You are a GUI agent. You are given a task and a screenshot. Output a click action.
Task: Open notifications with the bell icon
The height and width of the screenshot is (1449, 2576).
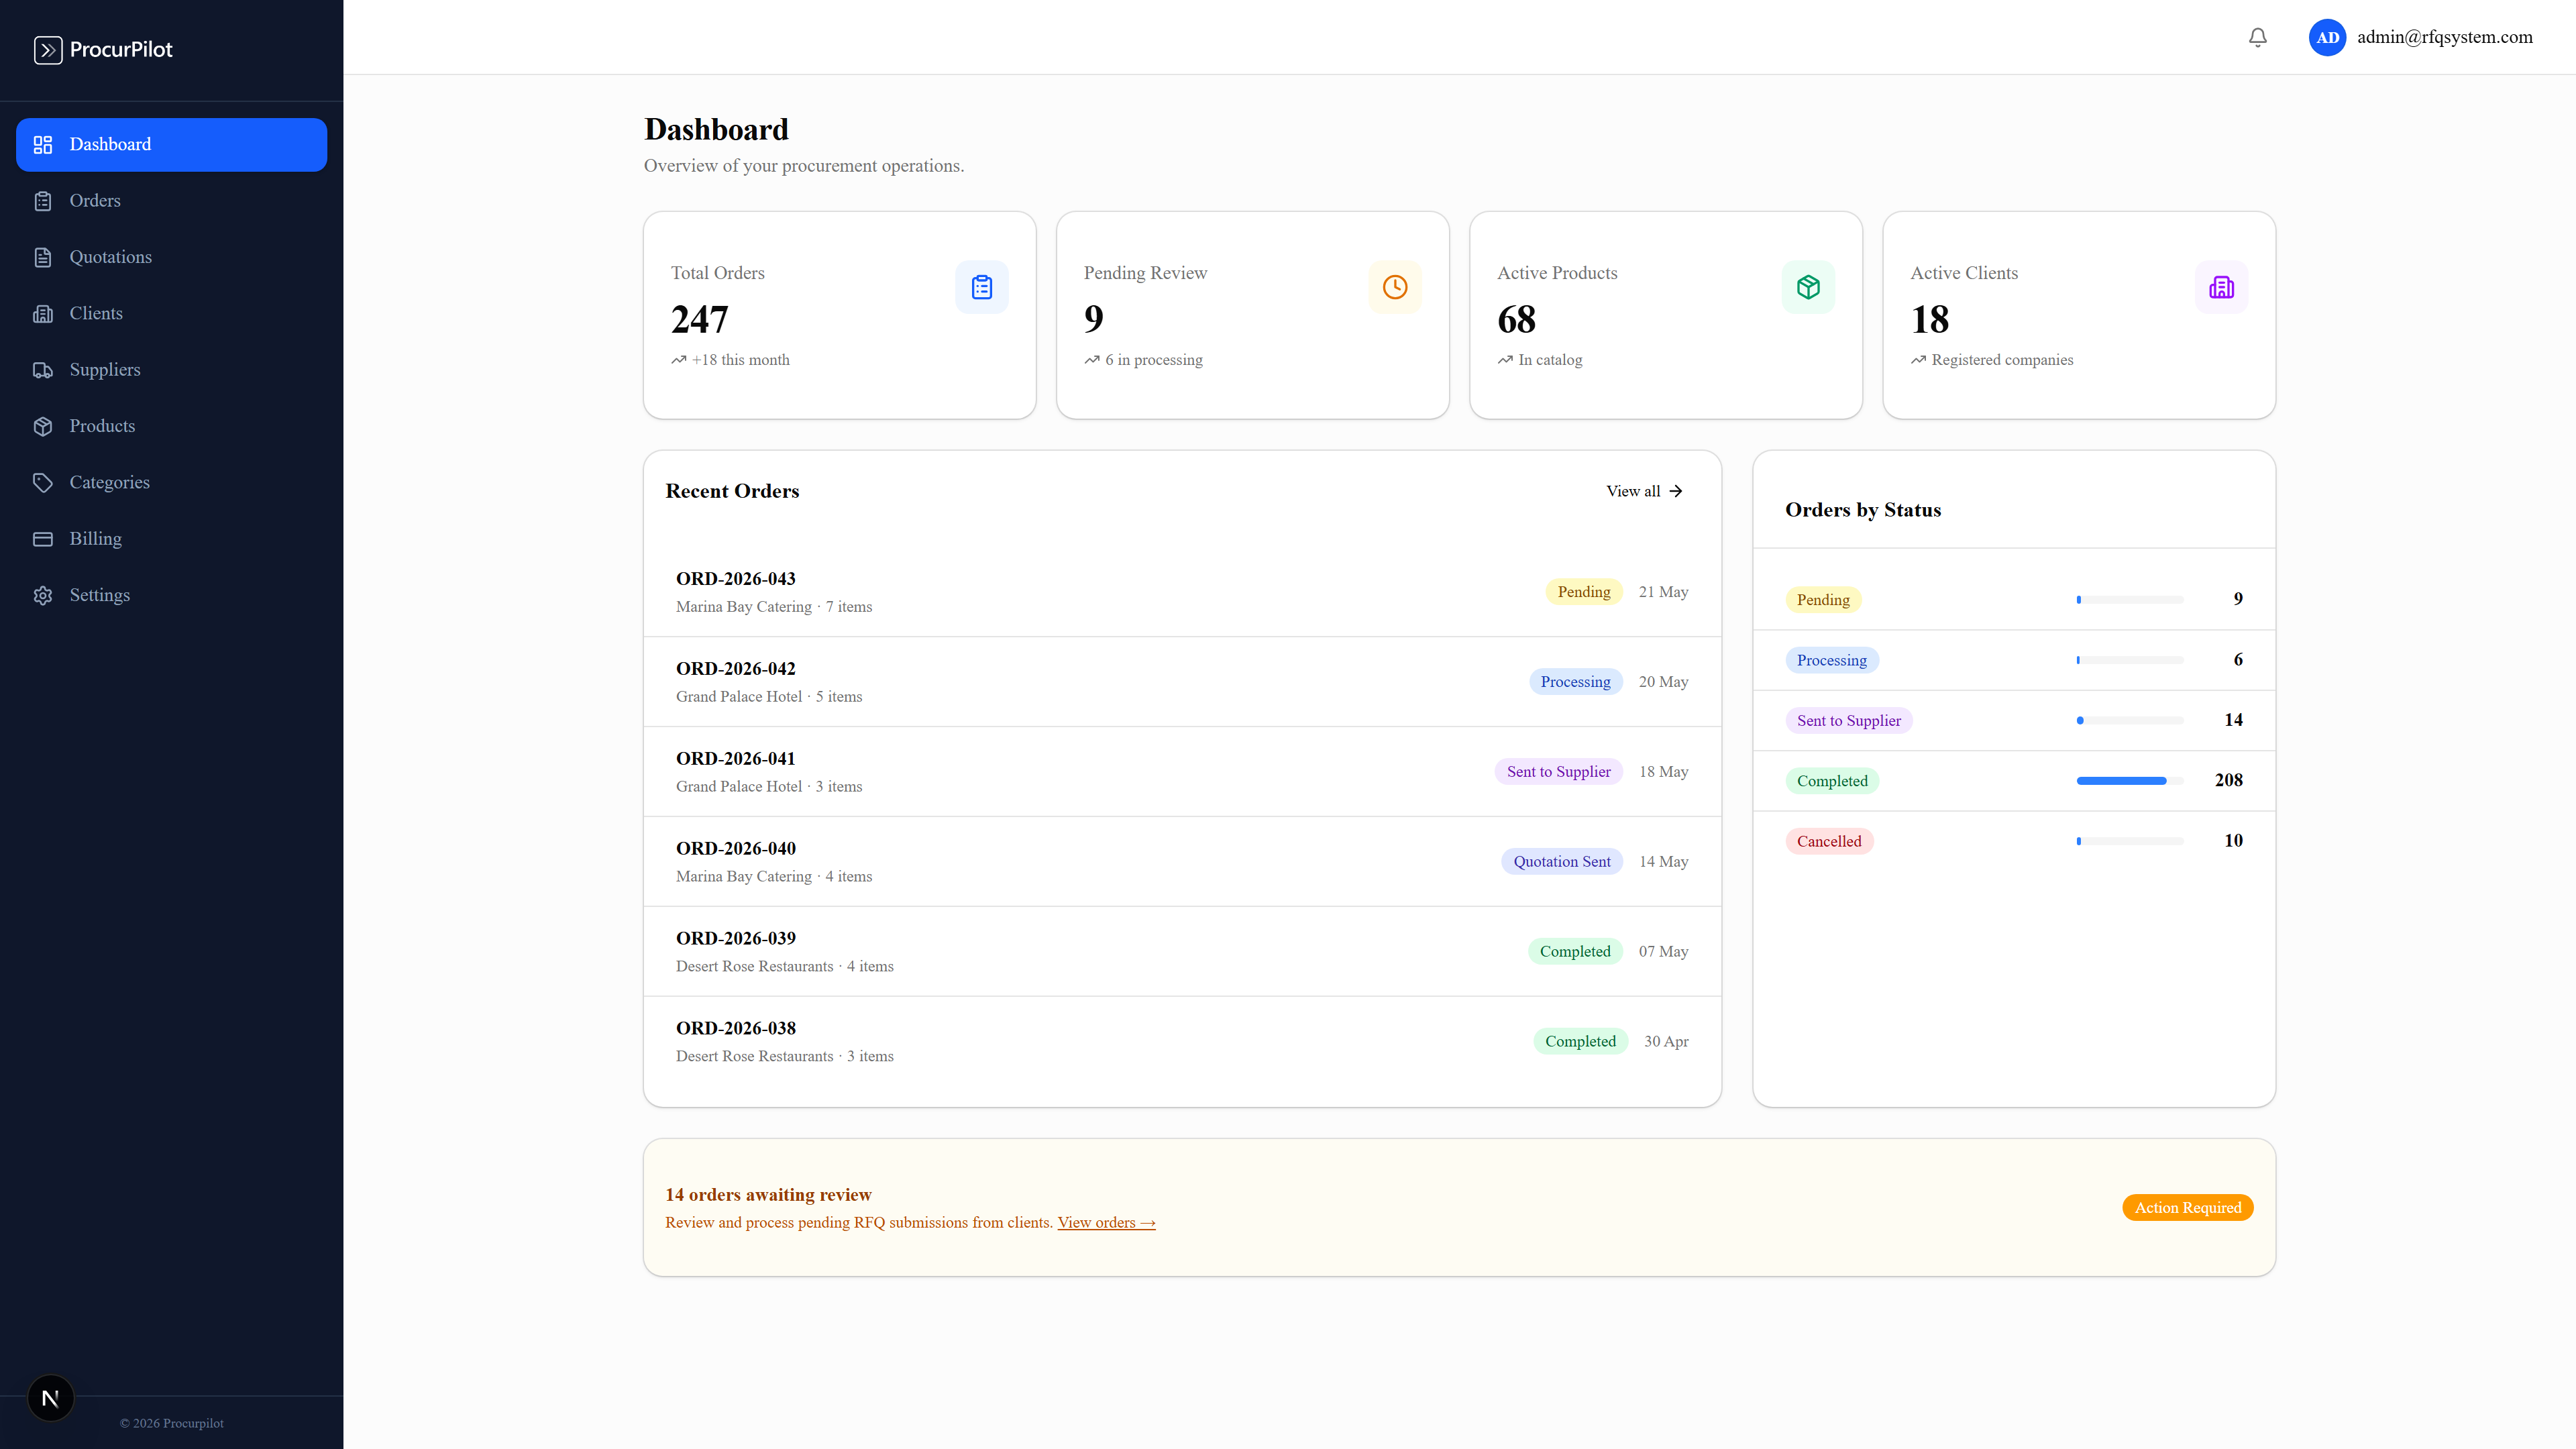pyautogui.click(x=2257, y=37)
